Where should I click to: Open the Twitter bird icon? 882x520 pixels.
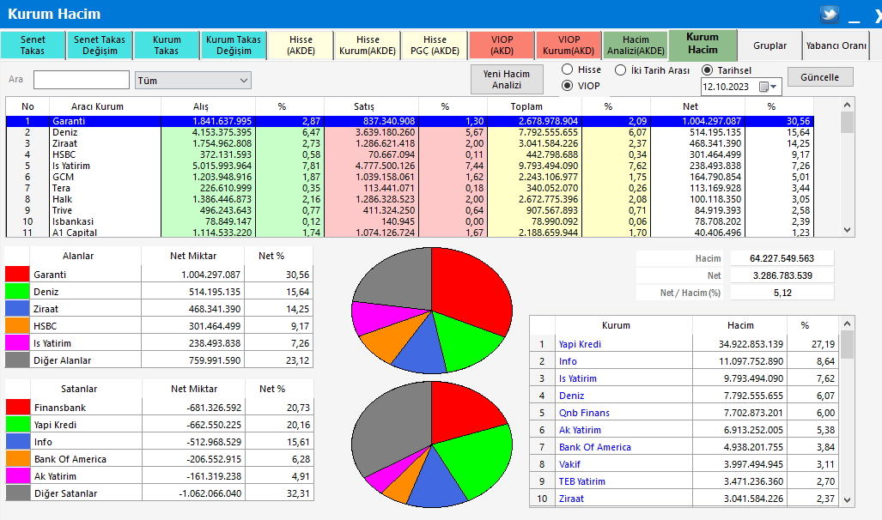[829, 14]
